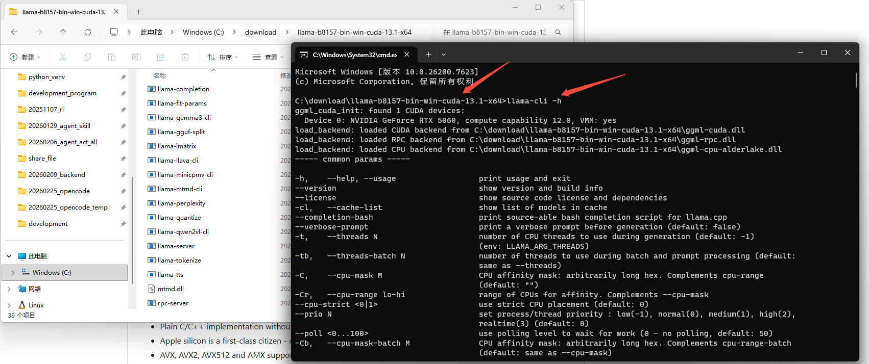
Task: Click pin icon beside 20260209_backend folder
Action: (x=123, y=175)
